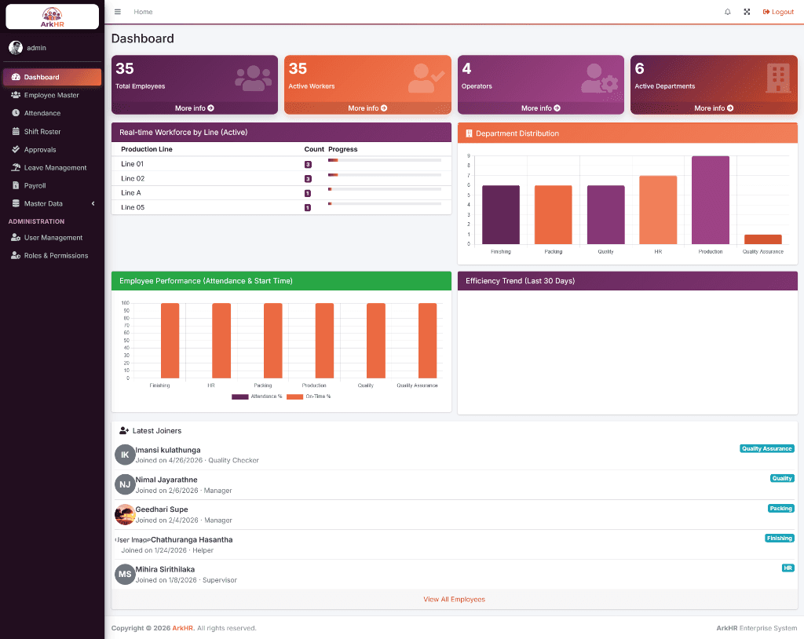Click the Attendance clock icon
Image resolution: width=804 pixels, height=639 pixels.
click(x=16, y=113)
